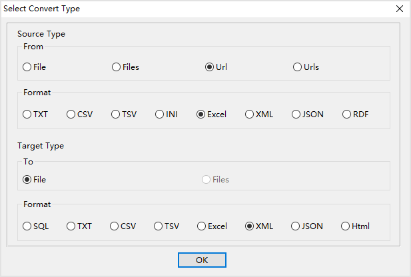Viewport: 411px width, 277px height.
Task: Set source format to CSV
Action: tap(71, 115)
